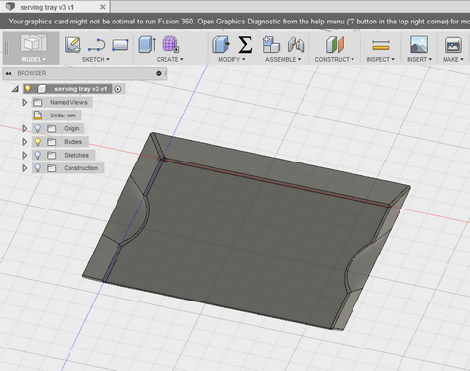
Task: Click the Insert image icon
Action: [419, 44]
